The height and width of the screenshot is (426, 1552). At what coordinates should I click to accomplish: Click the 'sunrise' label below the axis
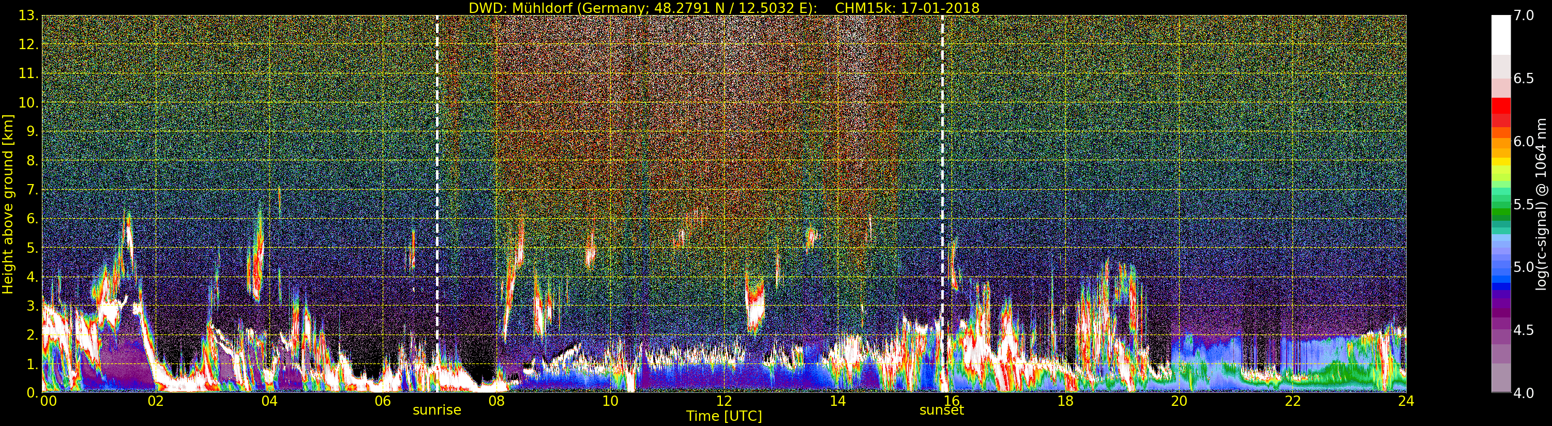coord(437,410)
